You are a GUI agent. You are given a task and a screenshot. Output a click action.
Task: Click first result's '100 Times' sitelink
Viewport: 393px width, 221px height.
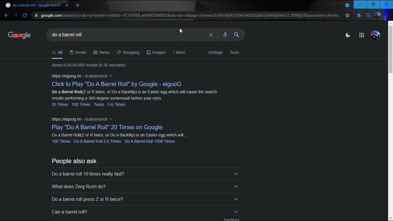(81, 105)
